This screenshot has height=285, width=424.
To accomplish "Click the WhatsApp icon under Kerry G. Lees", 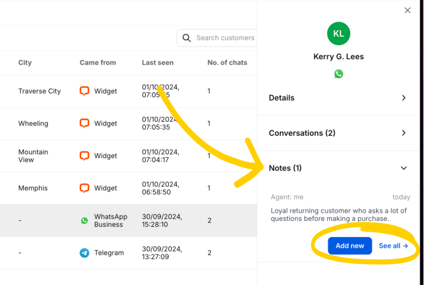I will pos(338,74).
